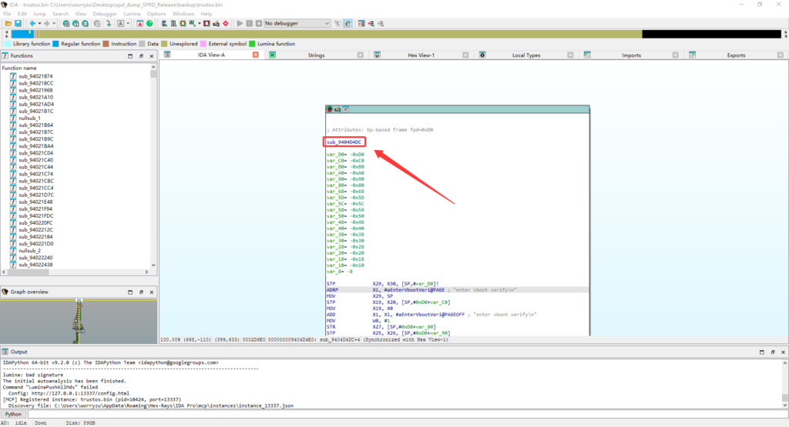
Task: Click the node color icon in graph header
Action: (x=329, y=109)
